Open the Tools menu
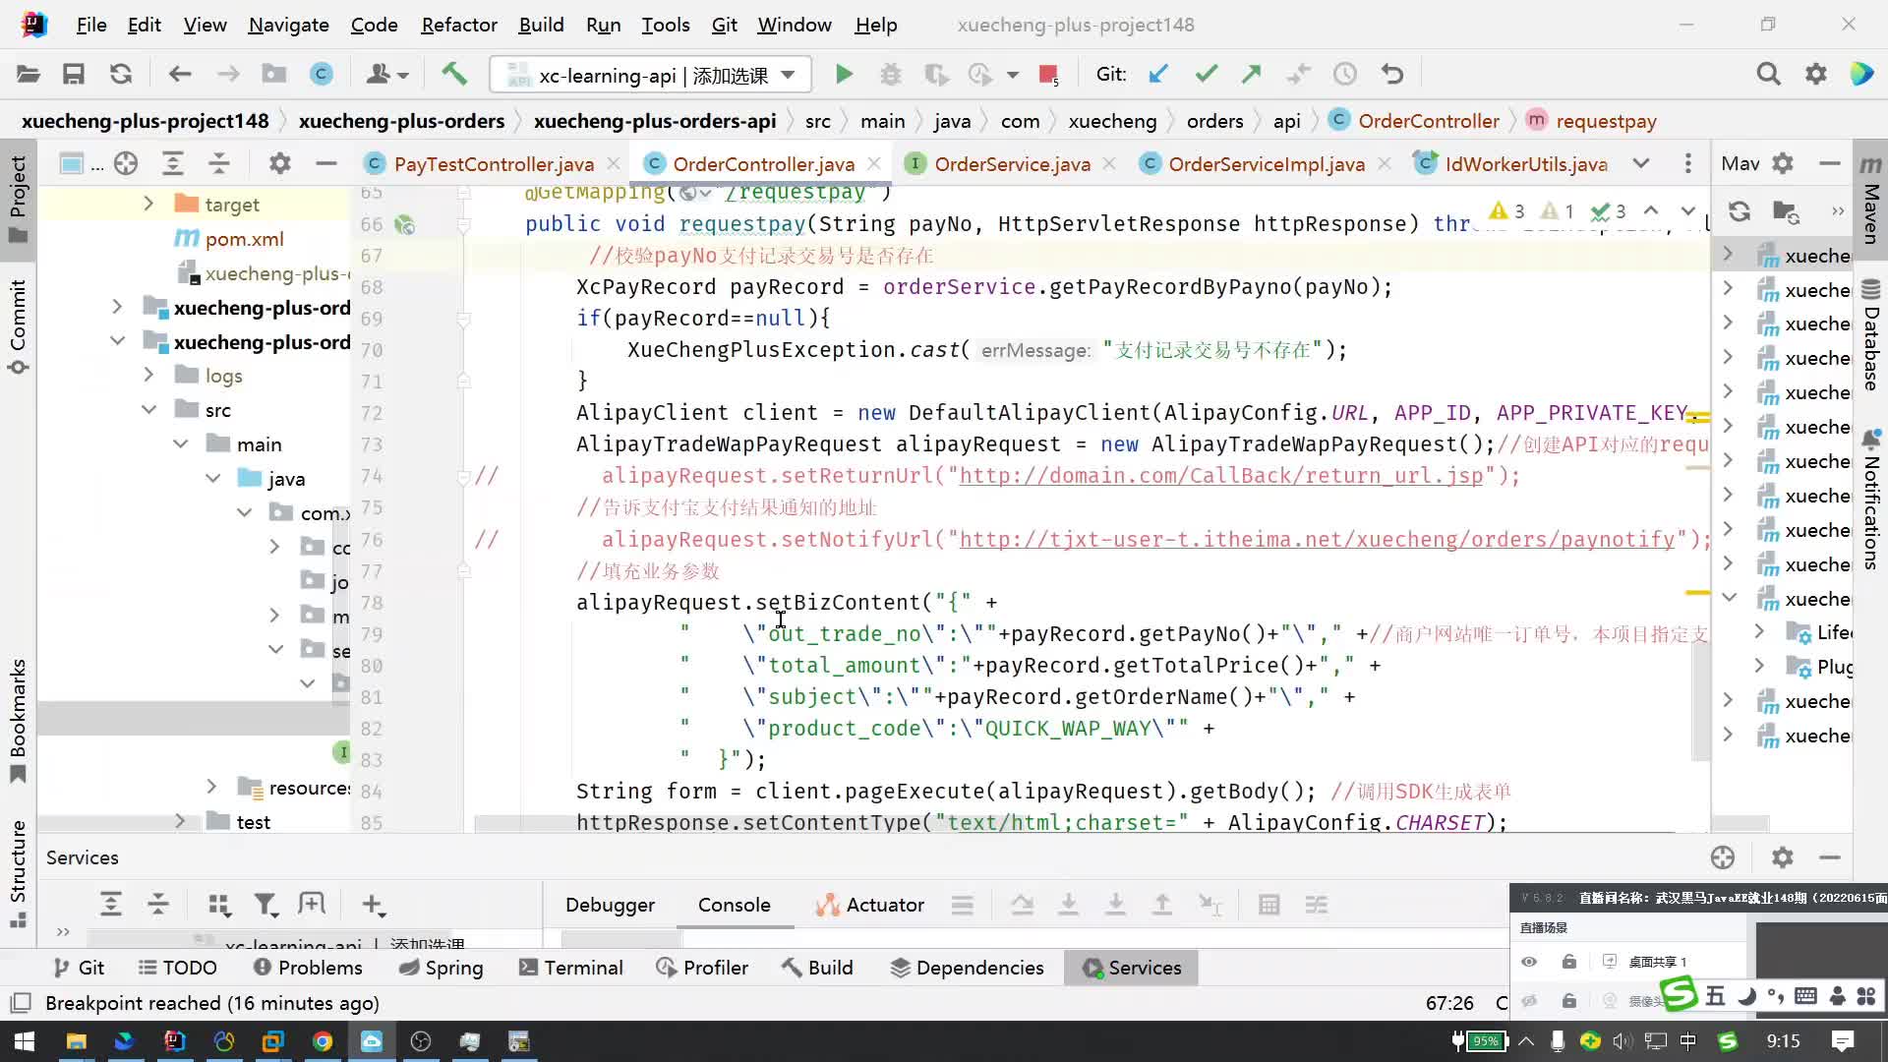 pos(666,25)
